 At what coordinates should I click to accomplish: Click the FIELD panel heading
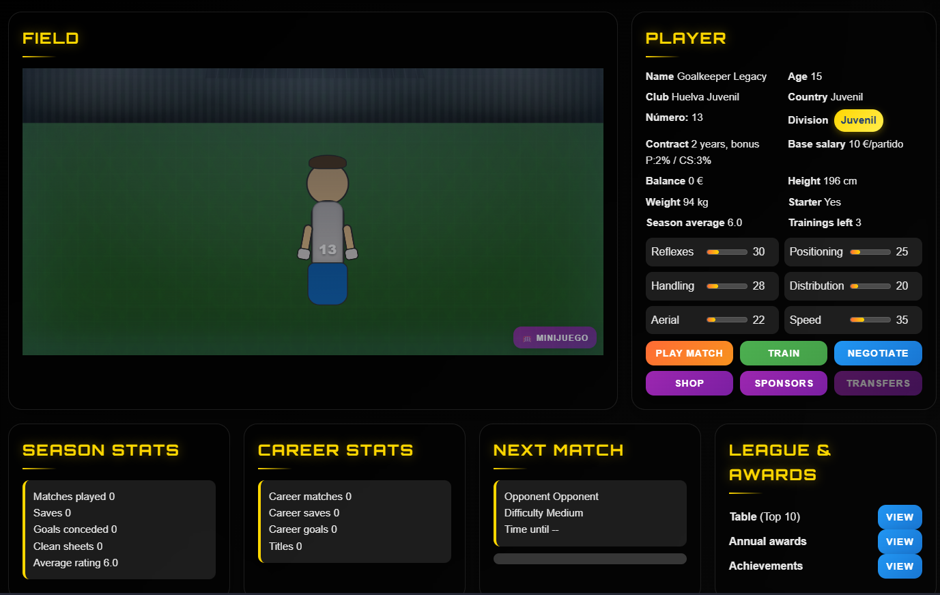point(51,38)
